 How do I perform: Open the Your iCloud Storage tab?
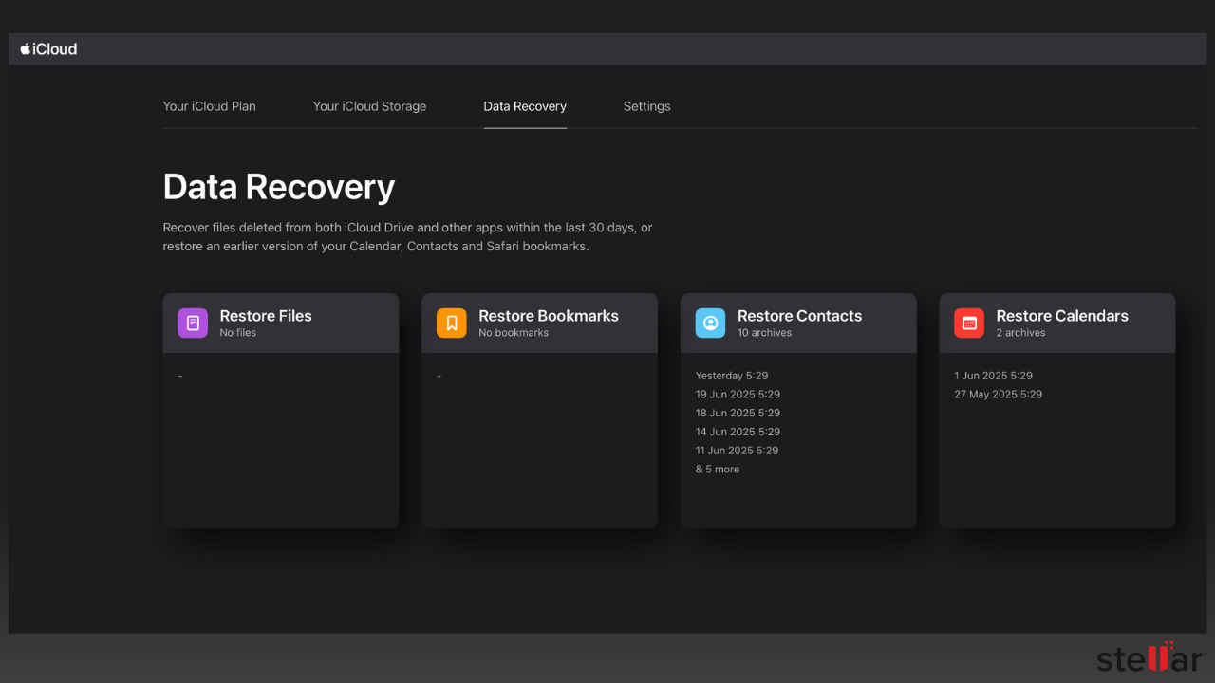[x=369, y=106]
